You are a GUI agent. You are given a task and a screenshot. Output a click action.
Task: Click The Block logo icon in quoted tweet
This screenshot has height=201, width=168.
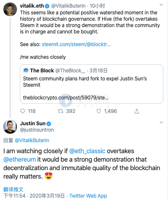(26, 70)
